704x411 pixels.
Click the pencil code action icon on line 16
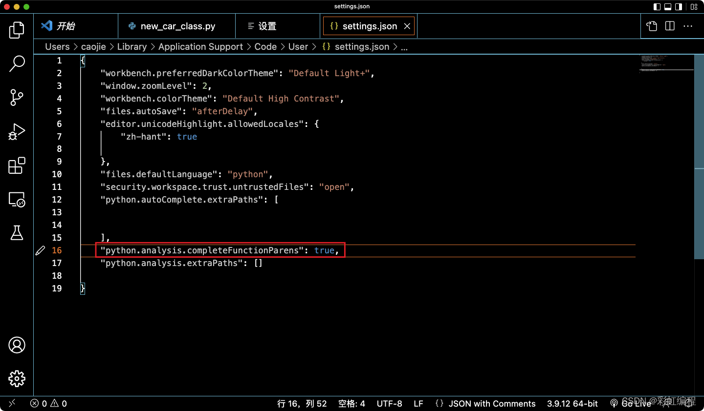click(x=41, y=250)
